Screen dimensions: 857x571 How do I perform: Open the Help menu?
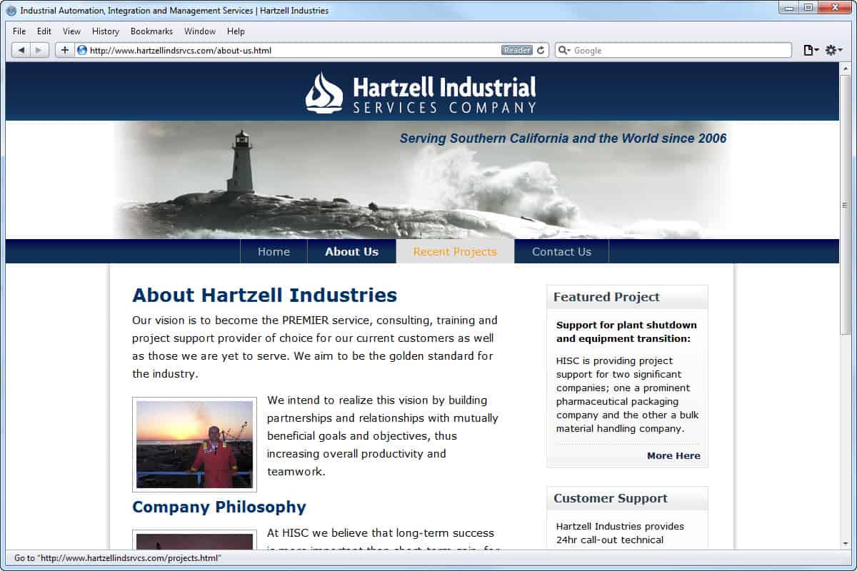[x=236, y=31]
